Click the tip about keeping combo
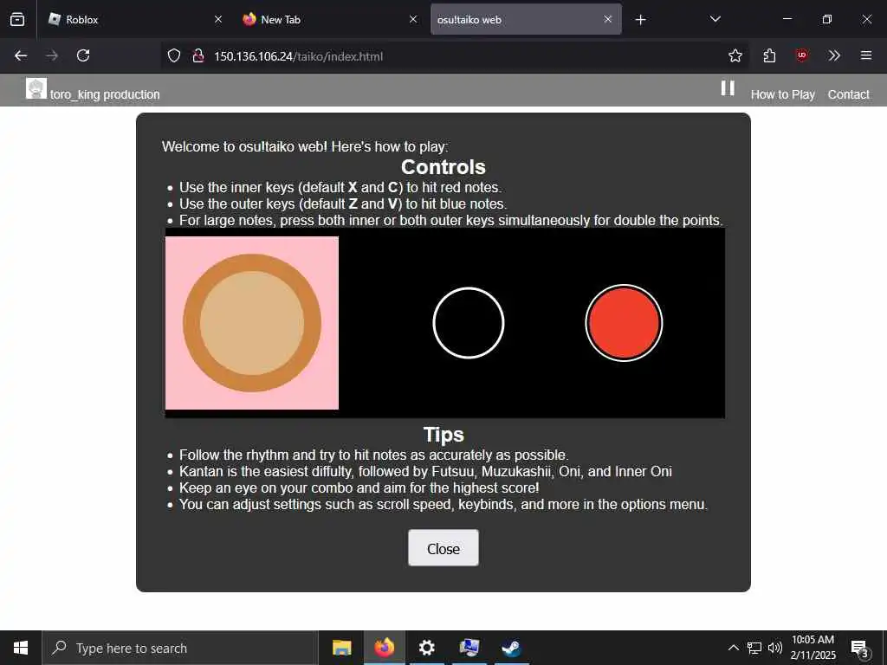The height and width of the screenshot is (665, 887). point(359,487)
